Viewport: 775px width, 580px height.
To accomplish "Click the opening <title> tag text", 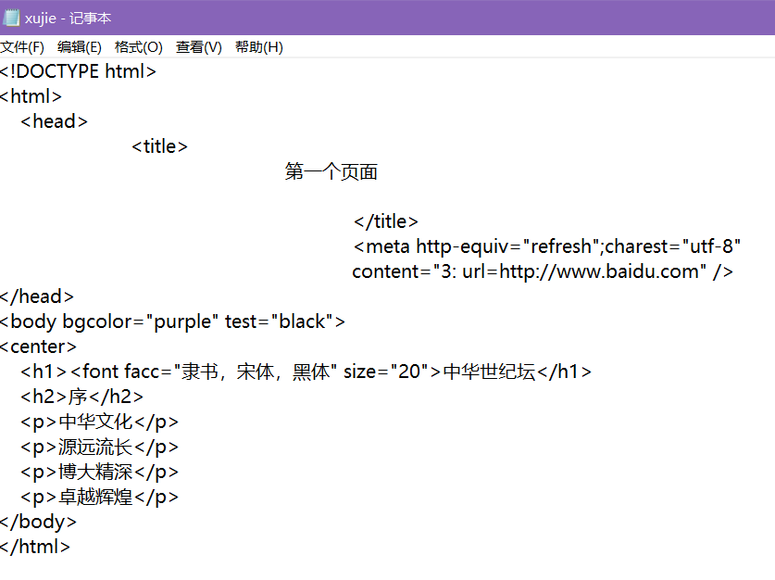I will pos(160,146).
